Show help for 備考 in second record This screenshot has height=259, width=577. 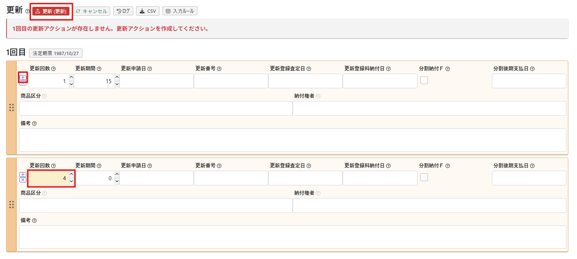click(x=34, y=220)
